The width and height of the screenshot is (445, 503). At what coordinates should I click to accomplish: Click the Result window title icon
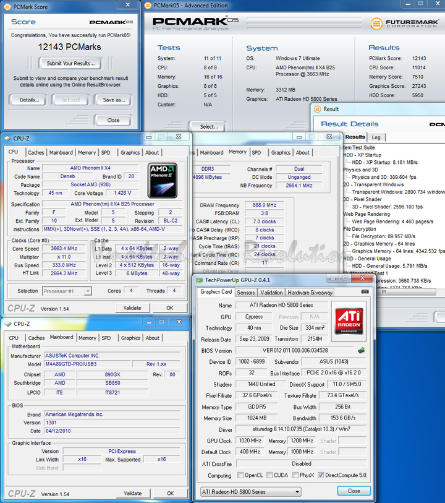click(317, 109)
